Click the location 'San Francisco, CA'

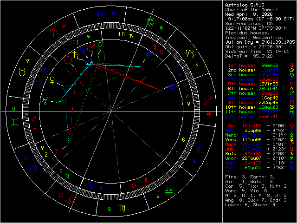pyautogui.click(x=249, y=24)
